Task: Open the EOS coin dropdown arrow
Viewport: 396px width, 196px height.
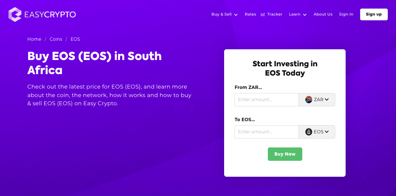Action: pos(327,132)
